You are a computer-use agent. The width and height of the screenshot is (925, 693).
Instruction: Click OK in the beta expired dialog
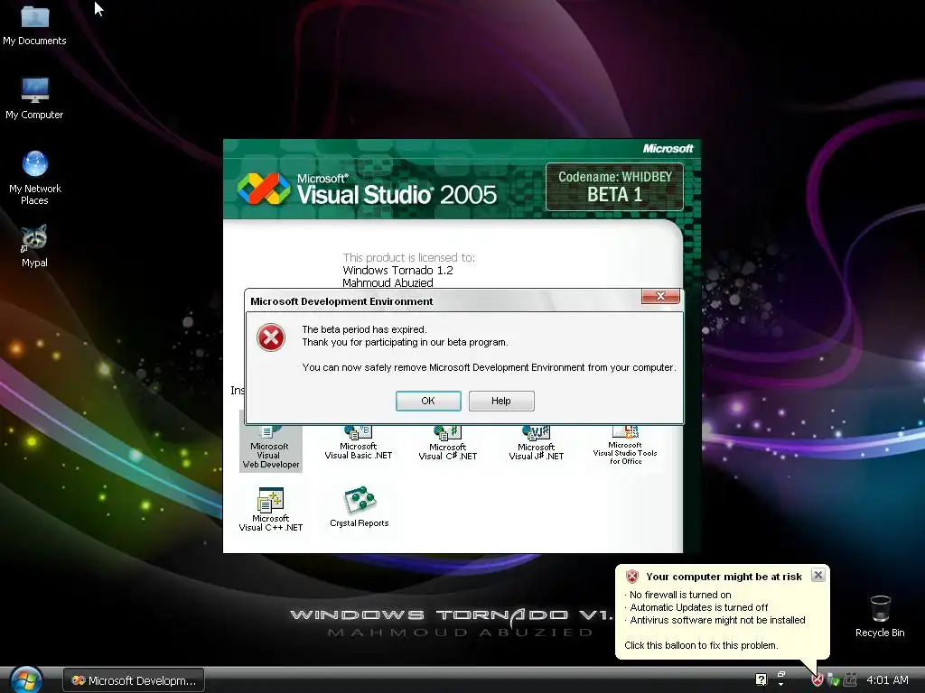pos(428,401)
